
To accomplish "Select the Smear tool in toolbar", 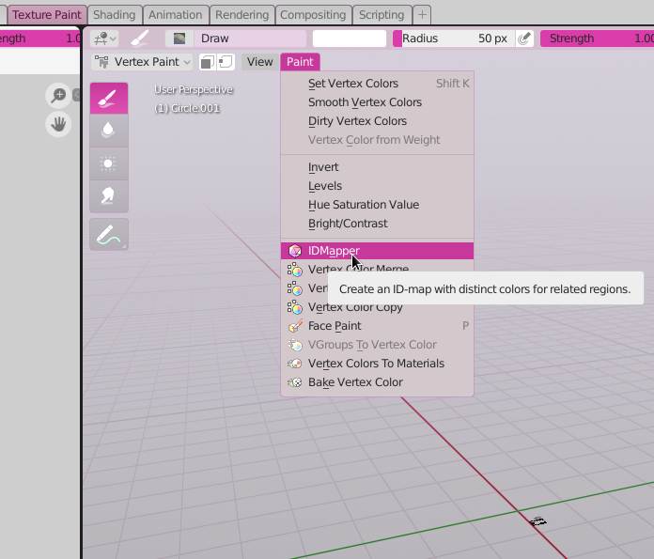I will click(x=109, y=196).
